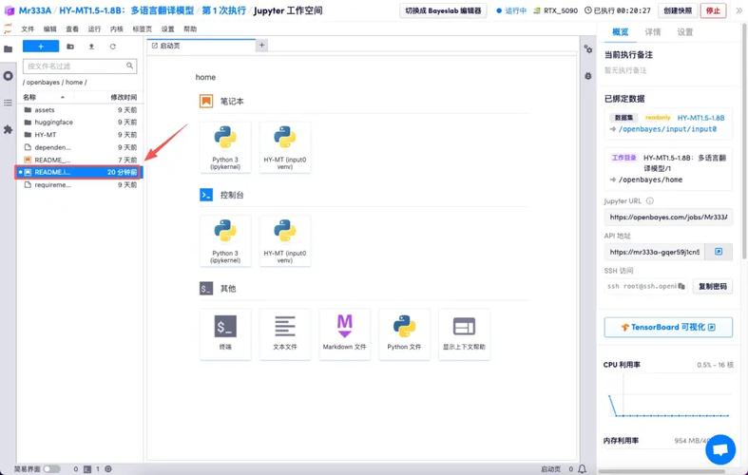The height and width of the screenshot is (475, 748).
Task: Open the 文件 menu
Action: tap(28, 29)
